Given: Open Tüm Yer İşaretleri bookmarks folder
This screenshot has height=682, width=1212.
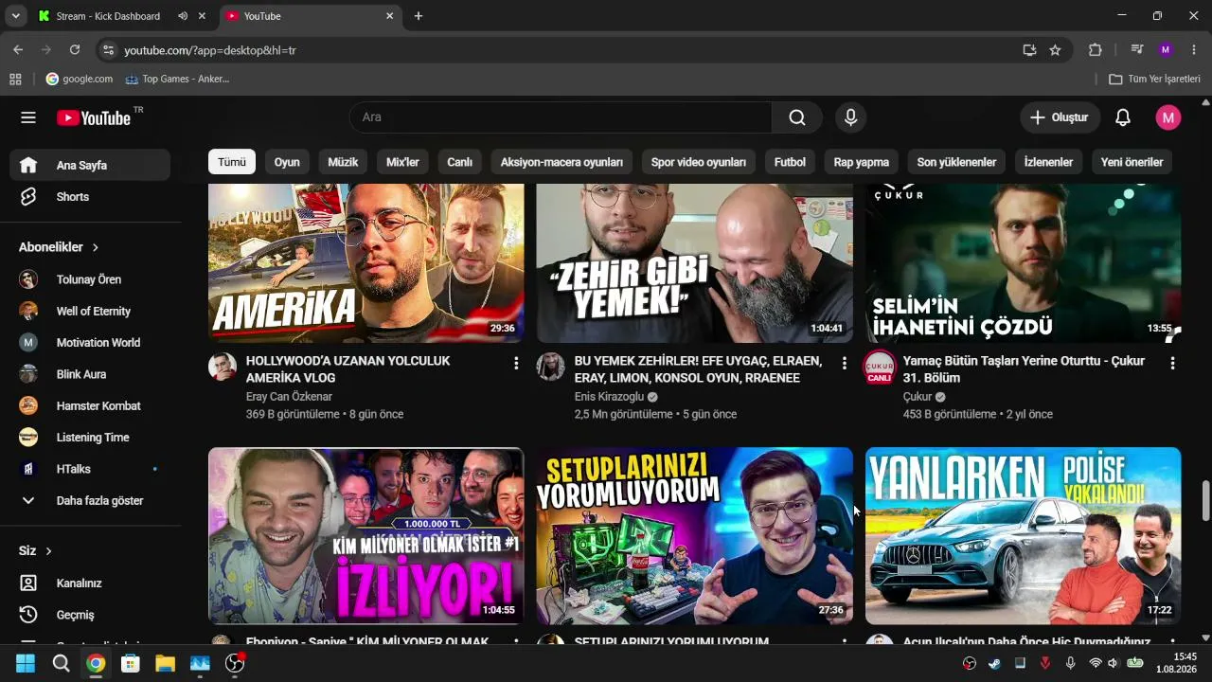Looking at the screenshot, I should pyautogui.click(x=1154, y=80).
